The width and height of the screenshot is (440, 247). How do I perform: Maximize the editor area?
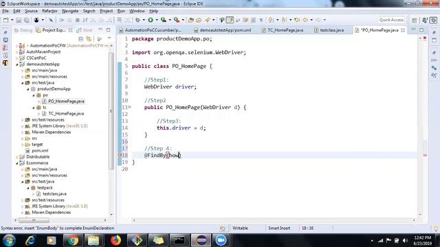pos(421,30)
